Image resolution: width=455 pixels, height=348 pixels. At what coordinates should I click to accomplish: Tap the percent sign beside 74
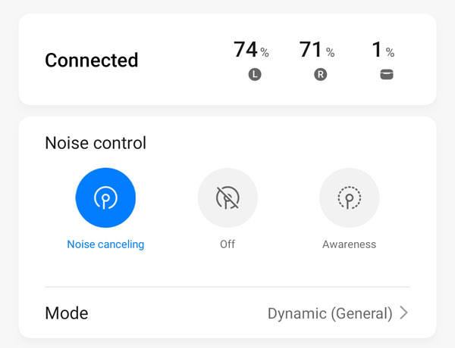pyautogui.click(x=265, y=53)
